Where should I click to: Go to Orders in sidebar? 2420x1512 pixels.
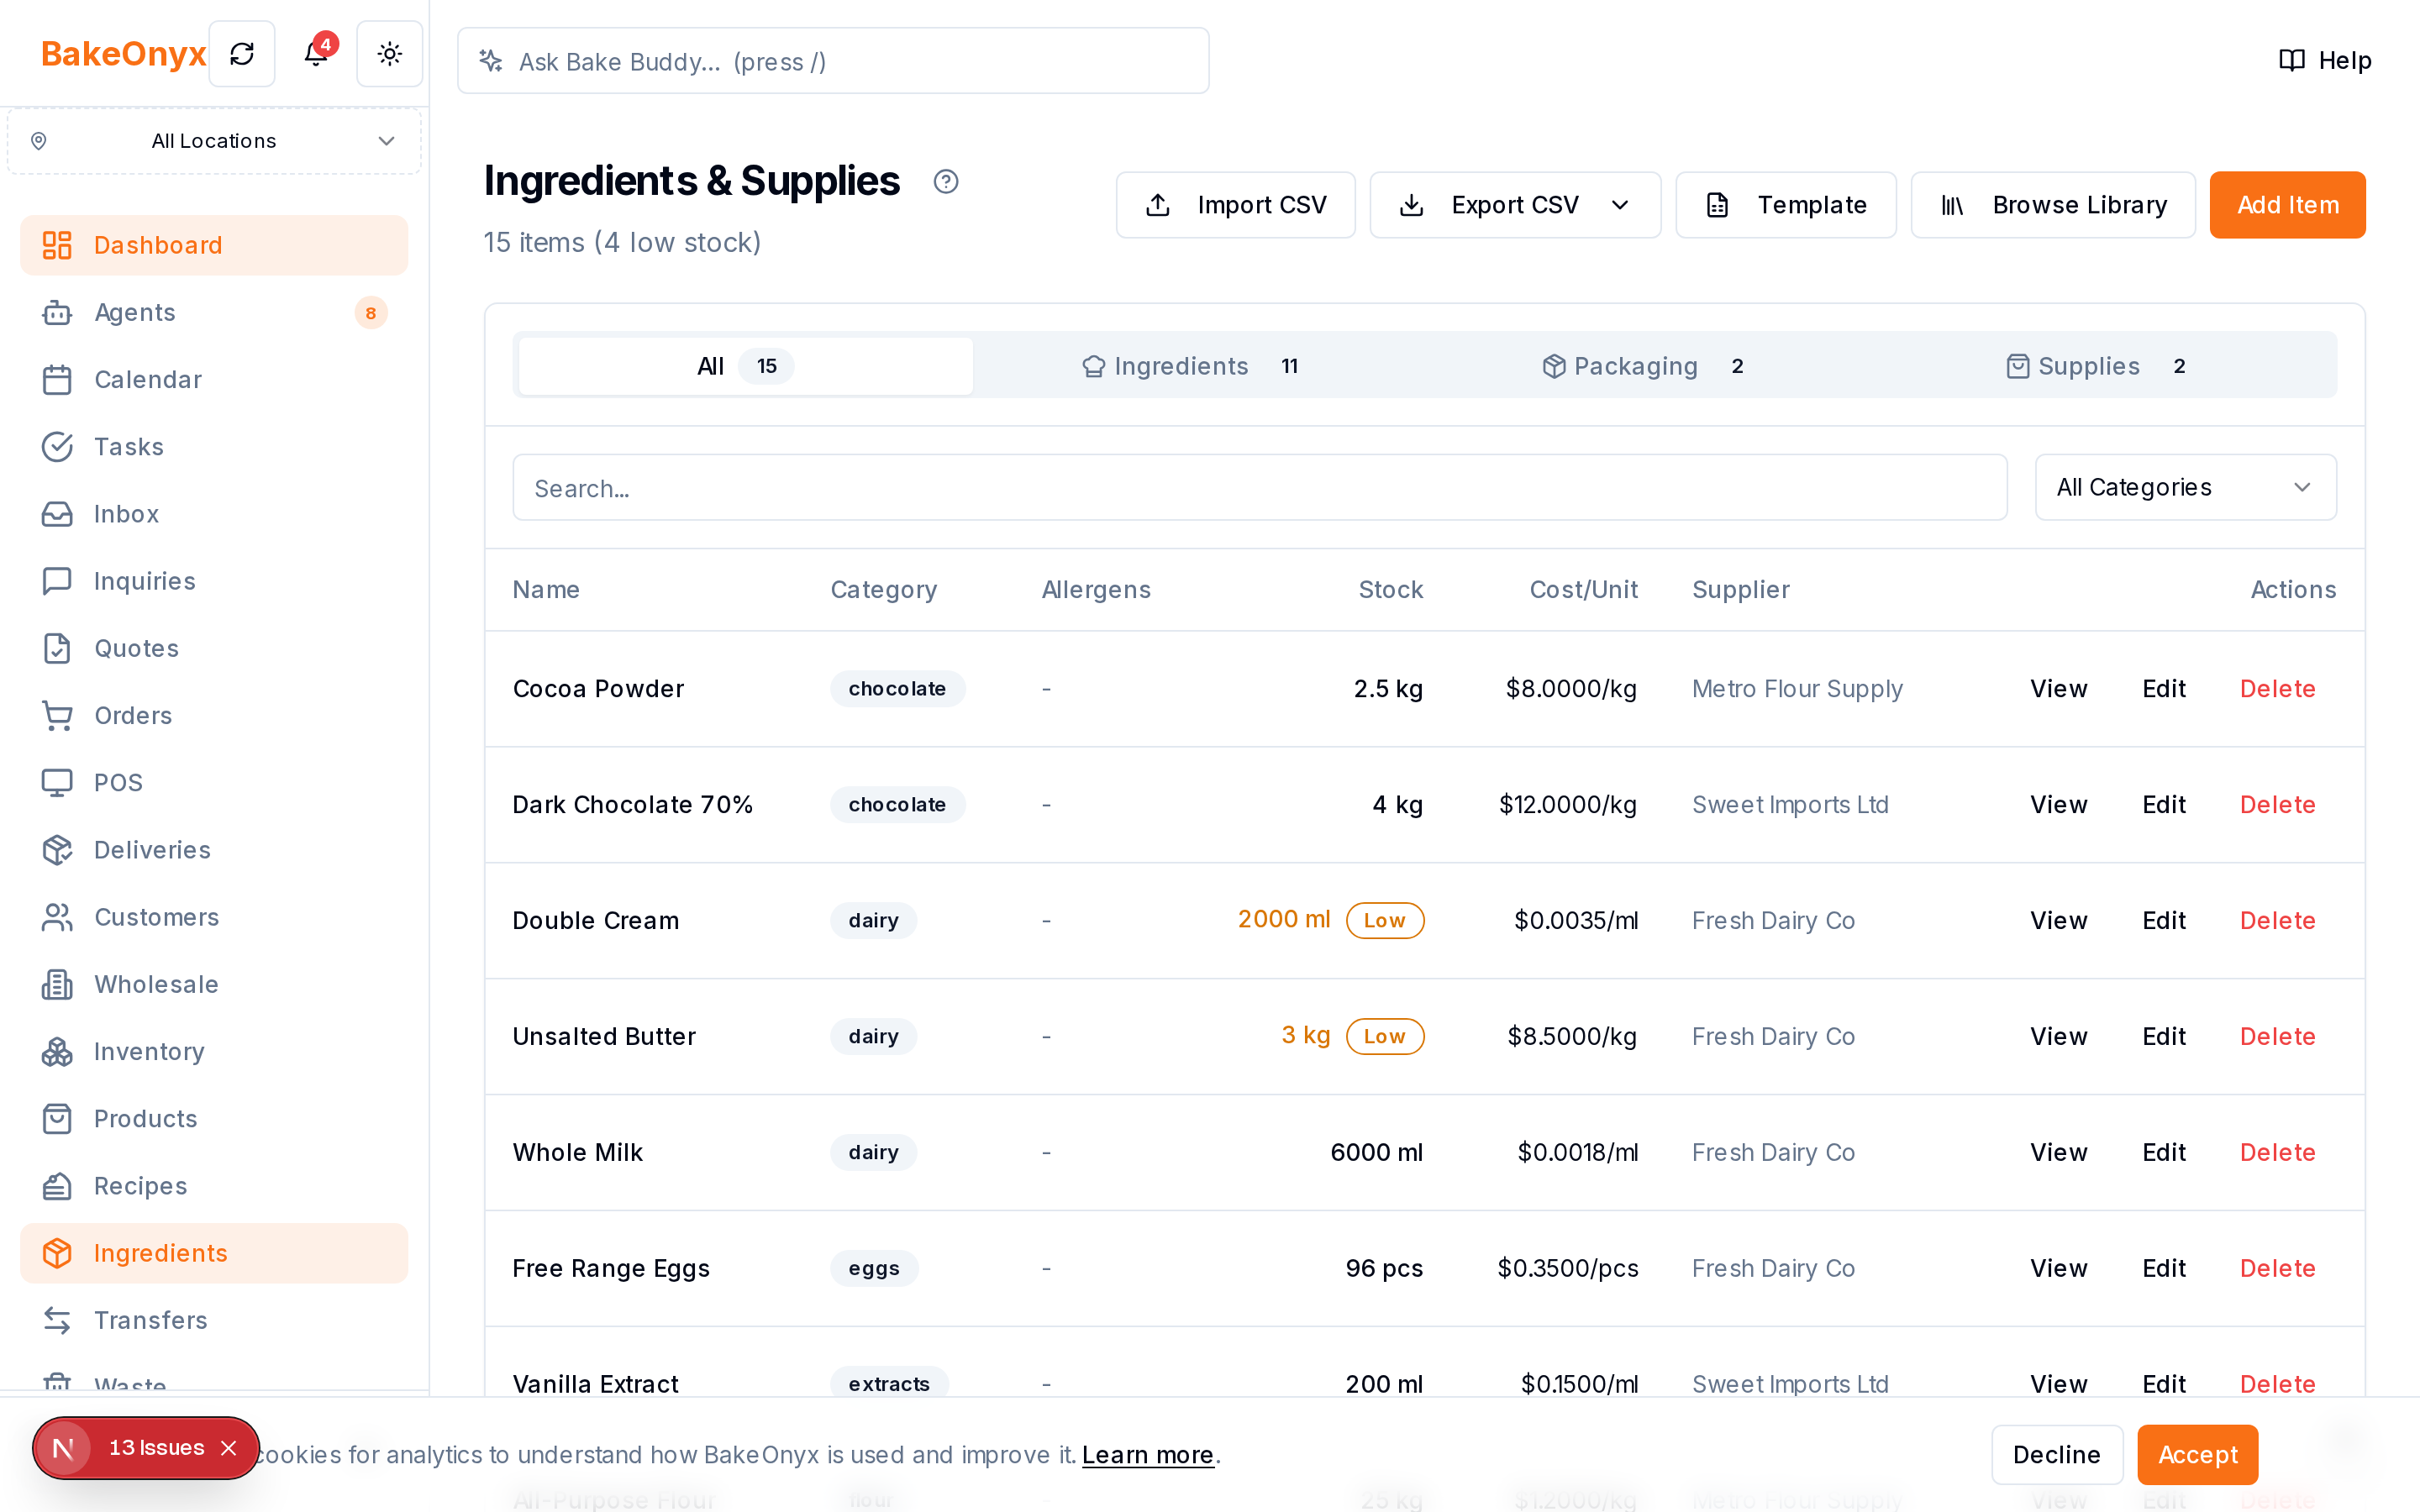point(214,715)
